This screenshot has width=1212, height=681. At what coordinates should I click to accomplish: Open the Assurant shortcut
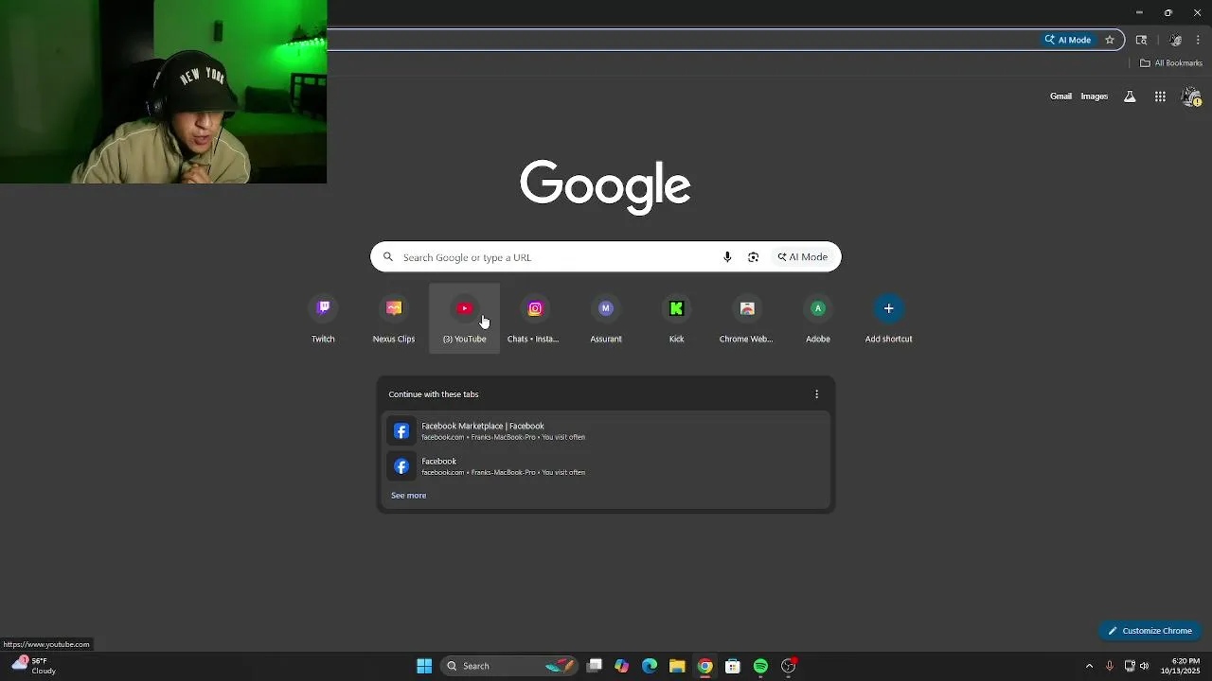click(606, 319)
